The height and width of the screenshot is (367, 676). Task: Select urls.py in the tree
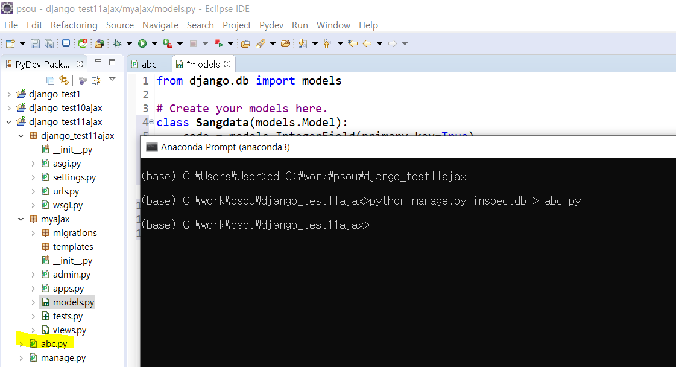tap(66, 191)
